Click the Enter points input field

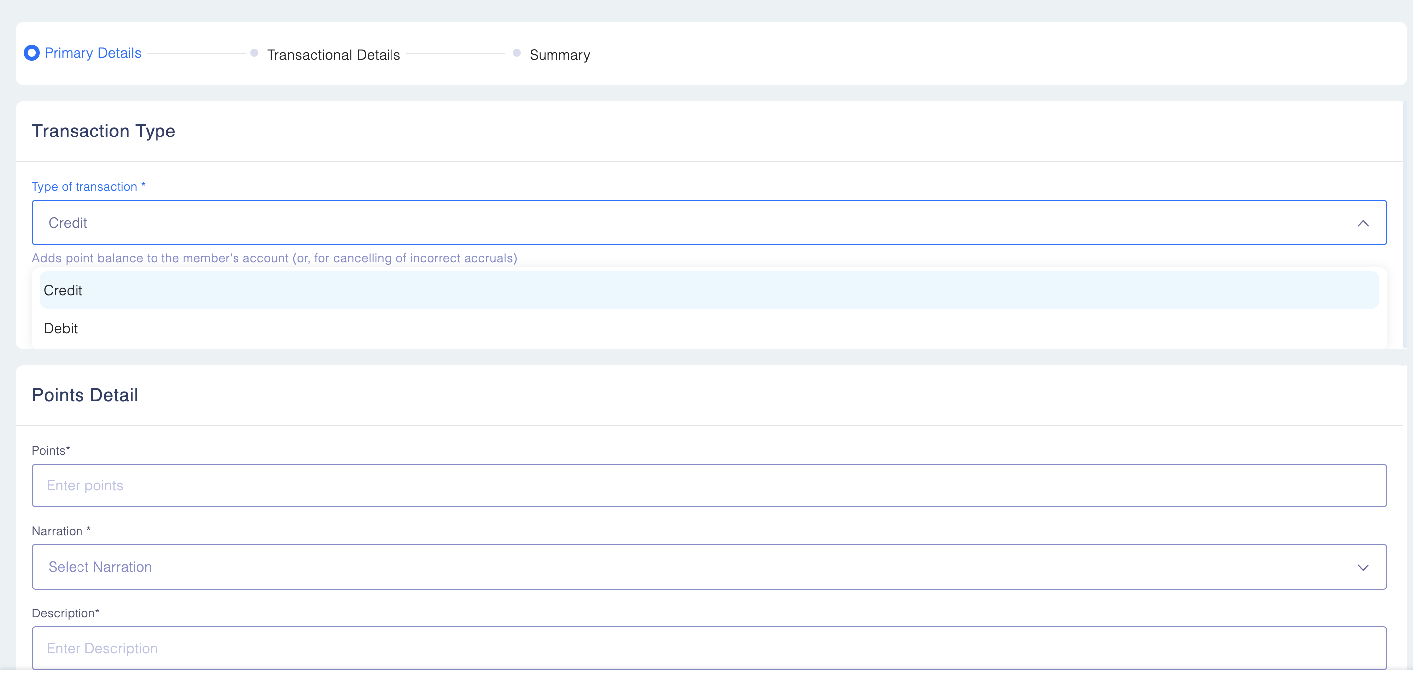click(x=708, y=485)
